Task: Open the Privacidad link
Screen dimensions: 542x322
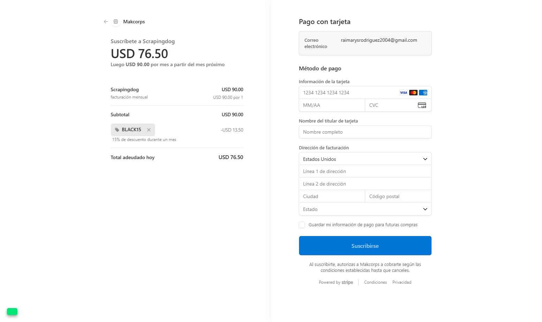Action: [402, 282]
